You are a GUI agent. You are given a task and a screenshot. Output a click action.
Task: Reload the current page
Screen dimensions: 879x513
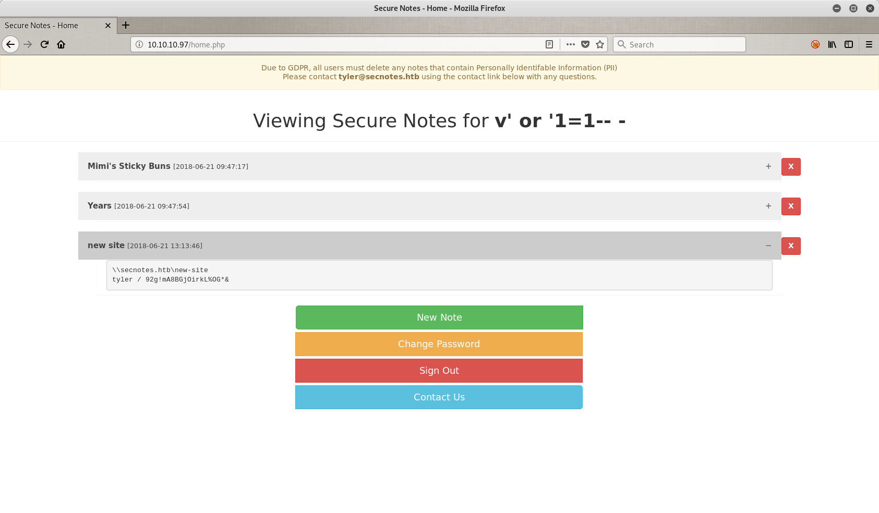click(x=44, y=44)
